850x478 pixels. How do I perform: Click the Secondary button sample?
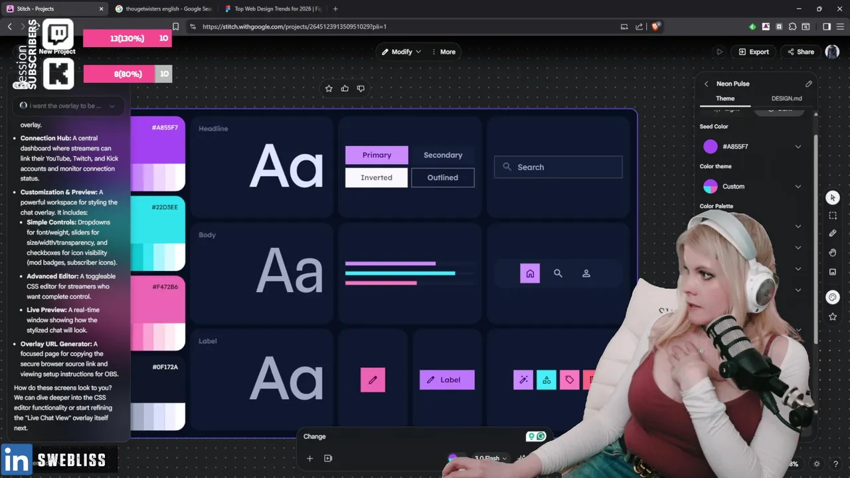(443, 155)
